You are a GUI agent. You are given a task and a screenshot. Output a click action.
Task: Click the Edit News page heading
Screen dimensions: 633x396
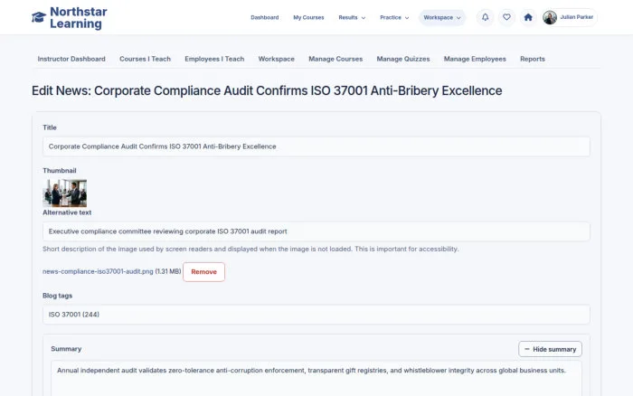[267, 90]
